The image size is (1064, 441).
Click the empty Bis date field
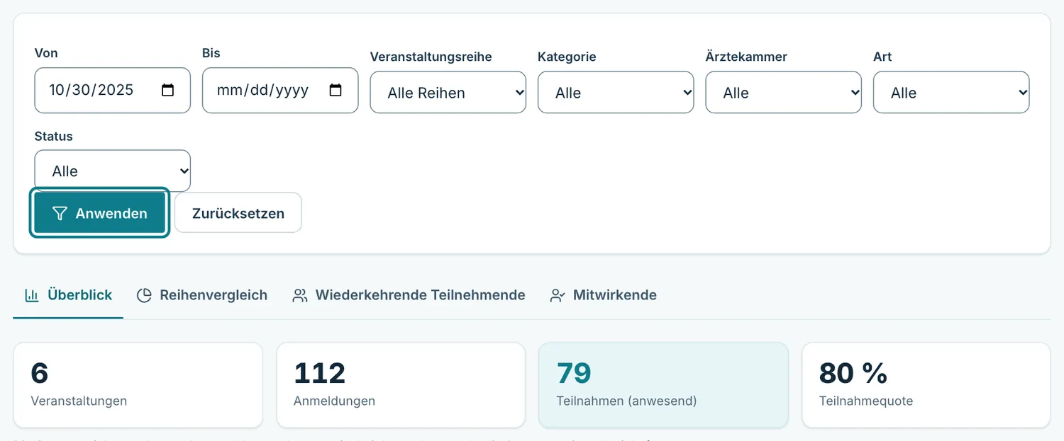point(280,91)
